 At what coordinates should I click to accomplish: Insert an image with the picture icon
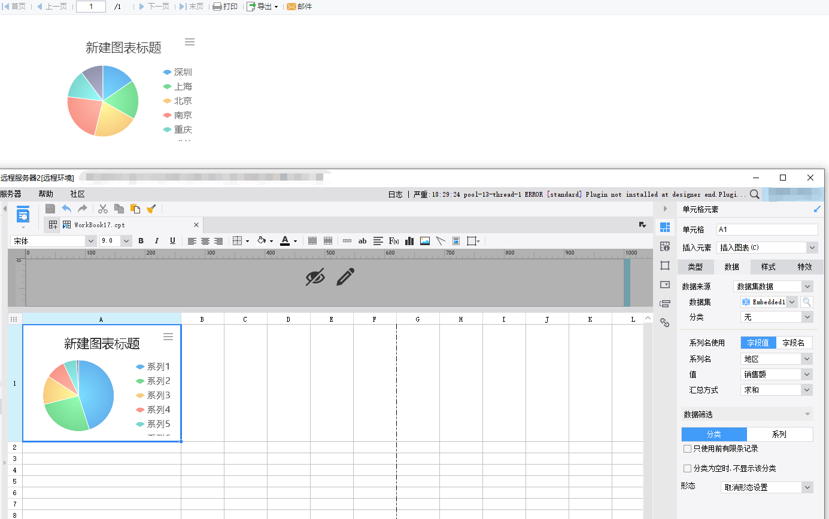click(x=425, y=241)
